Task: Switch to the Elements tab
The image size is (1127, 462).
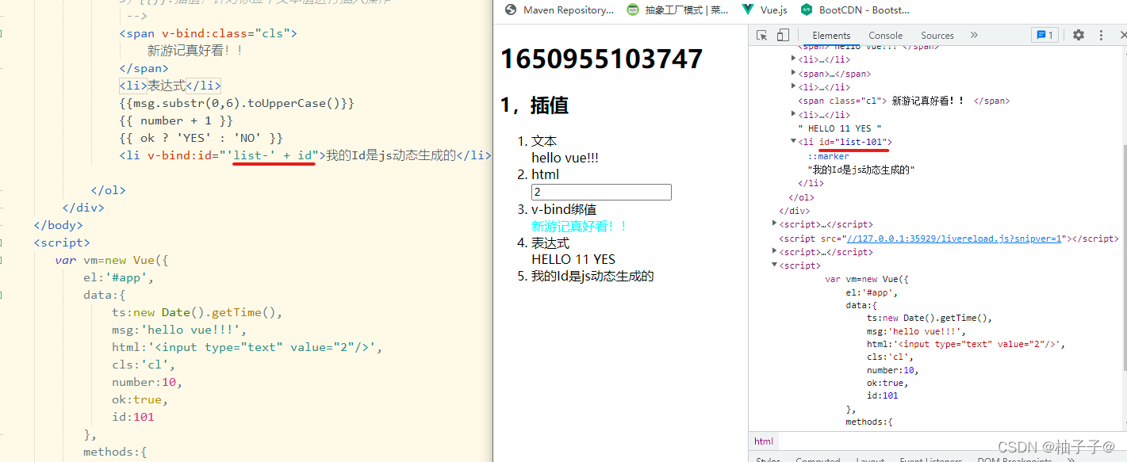Action: (831, 35)
